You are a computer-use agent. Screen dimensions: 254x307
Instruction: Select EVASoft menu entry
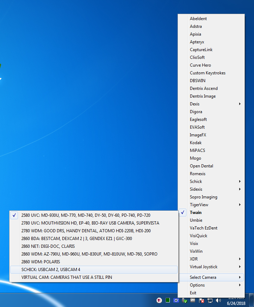coord(211,127)
